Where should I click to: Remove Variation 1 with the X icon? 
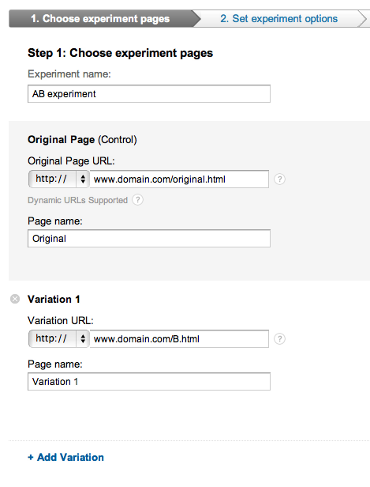(x=15, y=299)
